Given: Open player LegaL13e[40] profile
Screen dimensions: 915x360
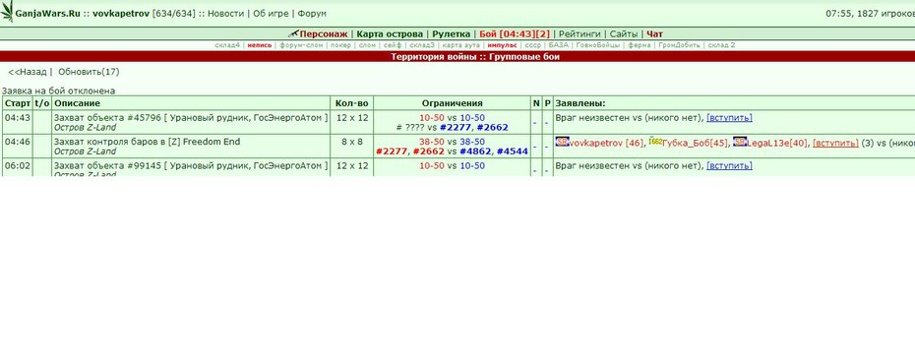Looking at the screenshot, I should tap(777, 142).
